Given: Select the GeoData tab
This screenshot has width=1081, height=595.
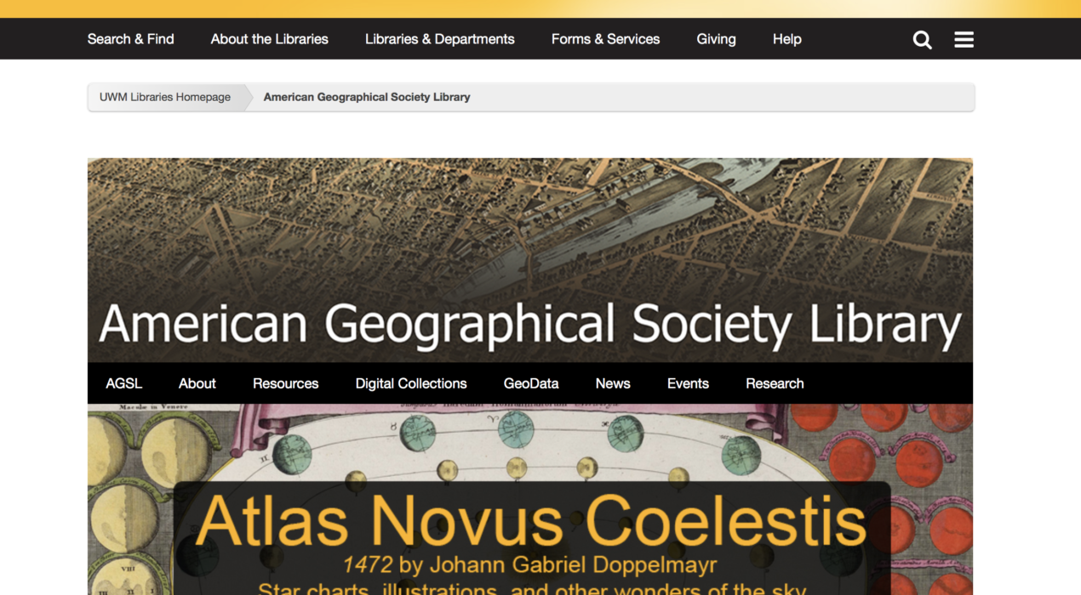Looking at the screenshot, I should [x=531, y=383].
